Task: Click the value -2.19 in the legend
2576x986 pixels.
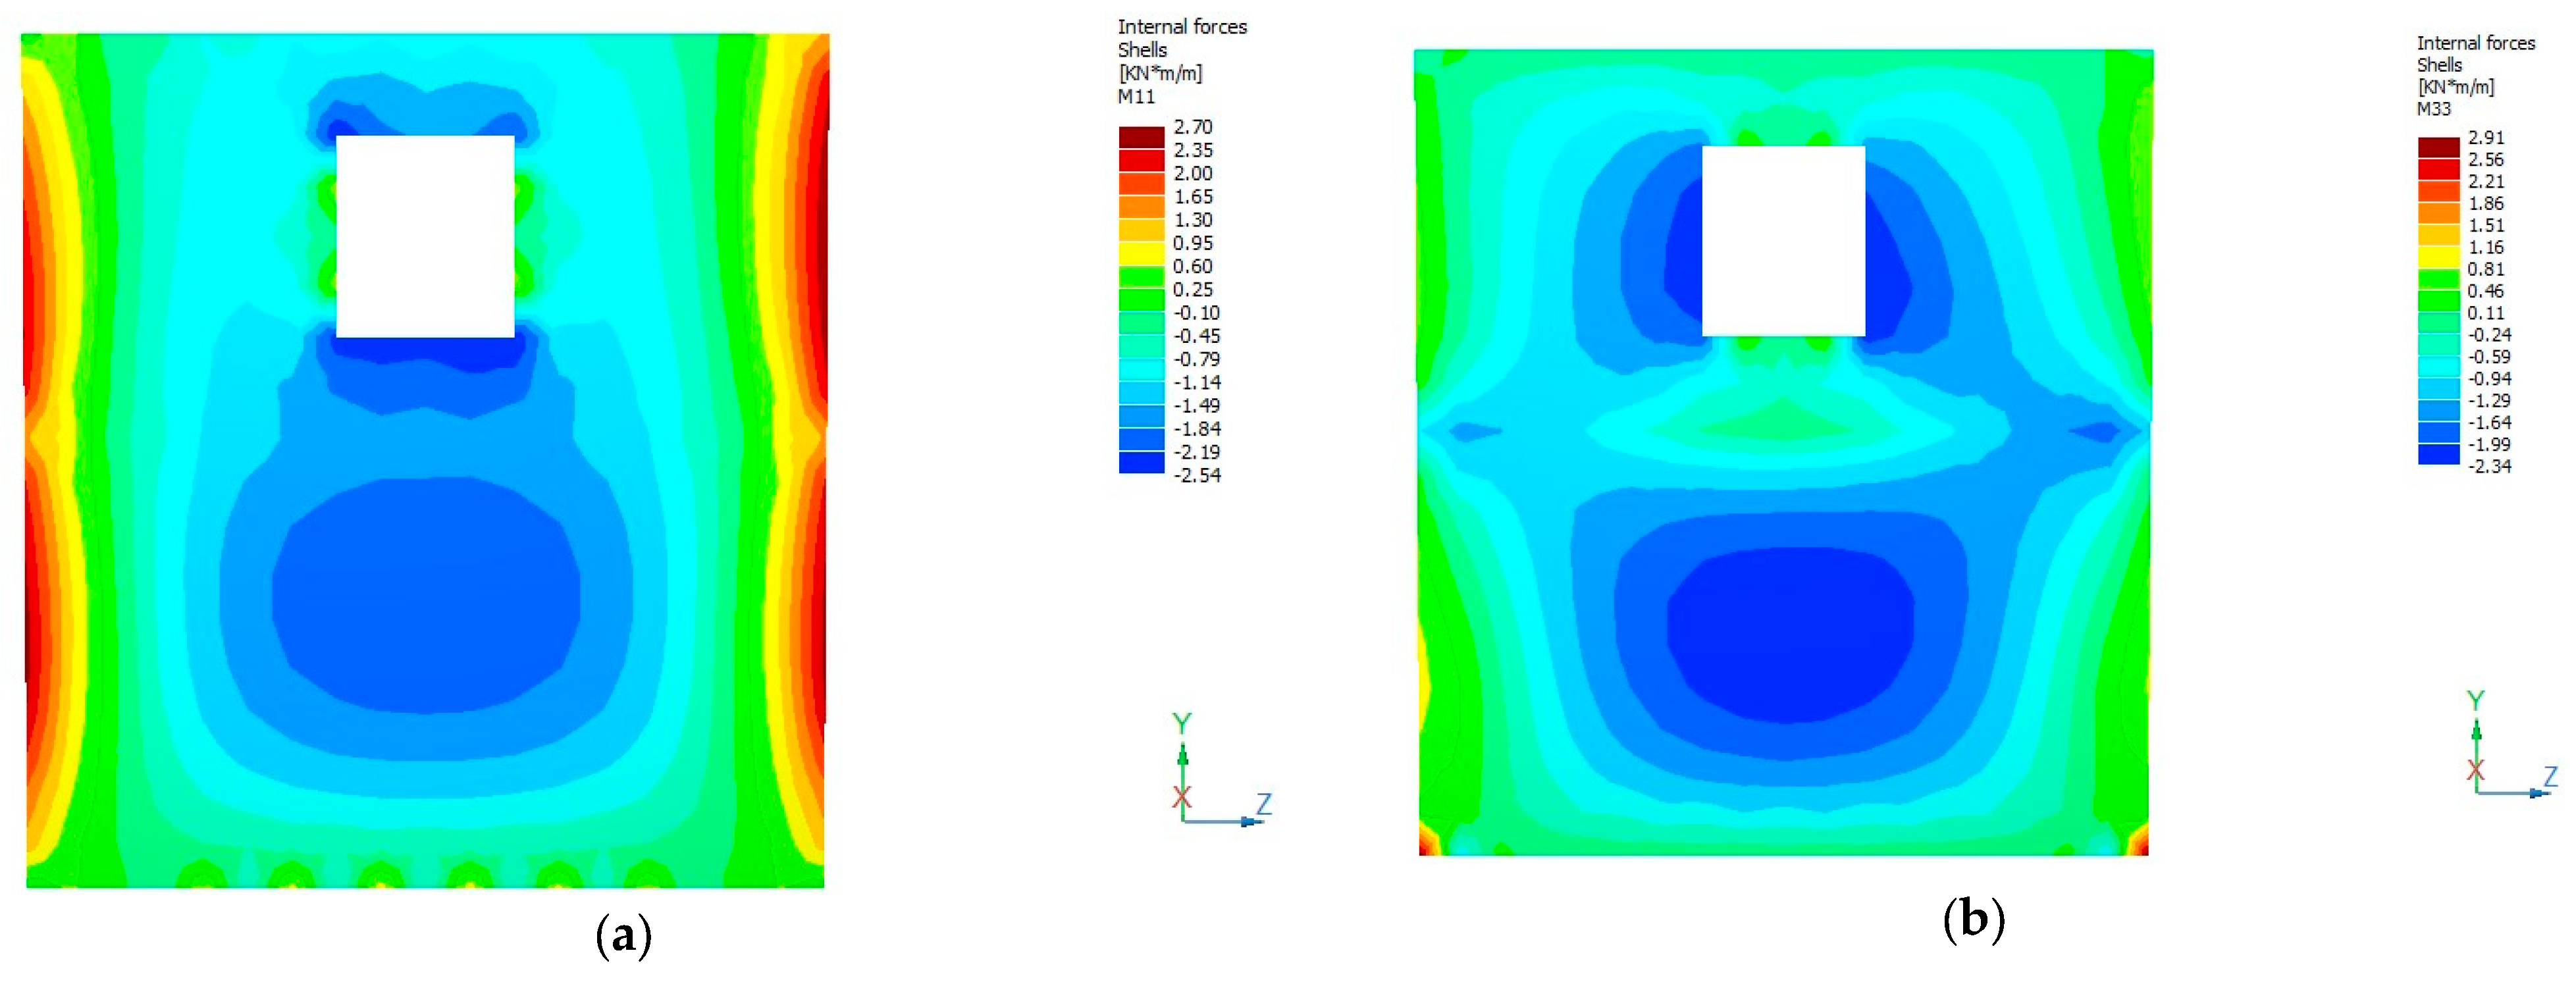Action: 1196,452
